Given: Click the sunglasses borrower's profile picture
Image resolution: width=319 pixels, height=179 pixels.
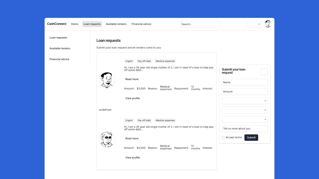Looking at the screenshot, I should point(107,139).
